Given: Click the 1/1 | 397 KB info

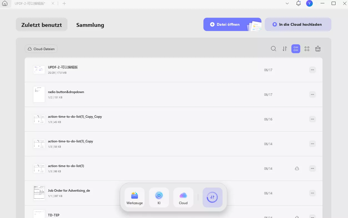Looking at the screenshot, I should pos(55,196).
